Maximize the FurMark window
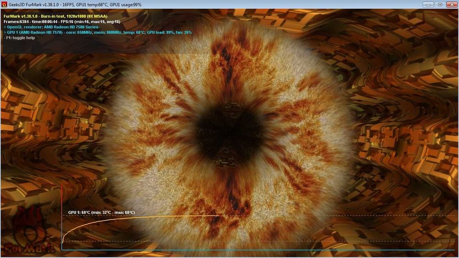 [440, 5]
